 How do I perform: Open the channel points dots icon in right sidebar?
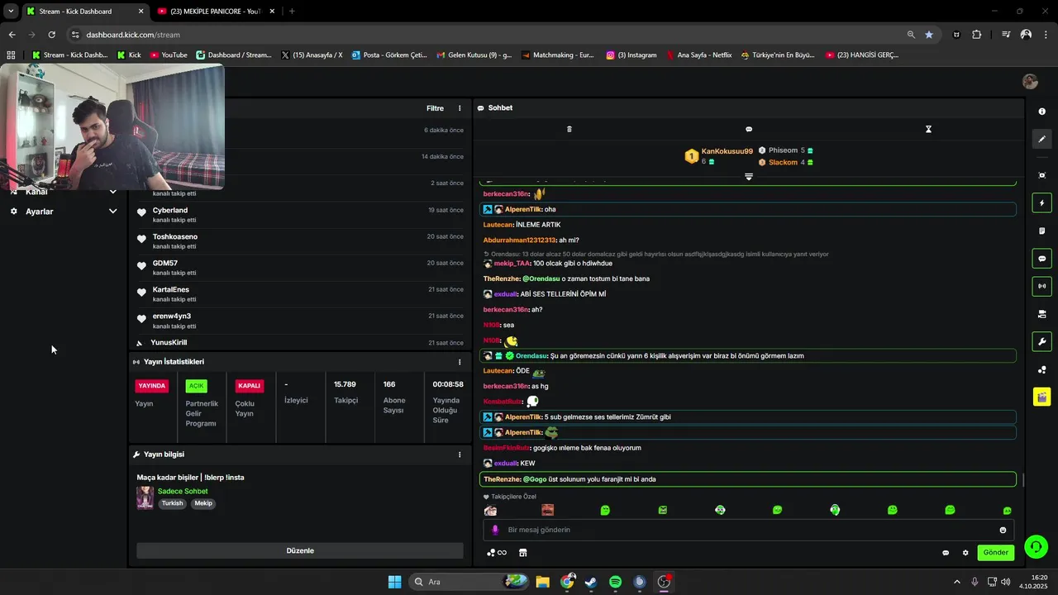click(1041, 369)
